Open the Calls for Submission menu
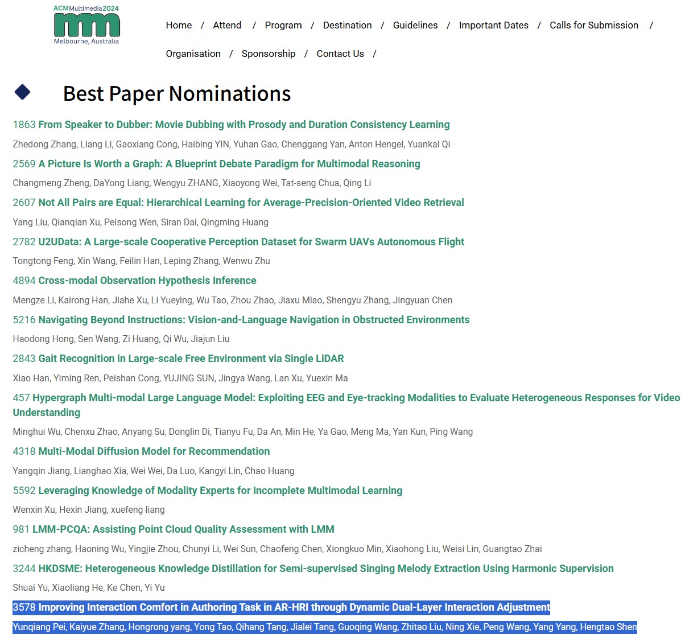Viewport: 685px width, 642px height. [594, 25]
